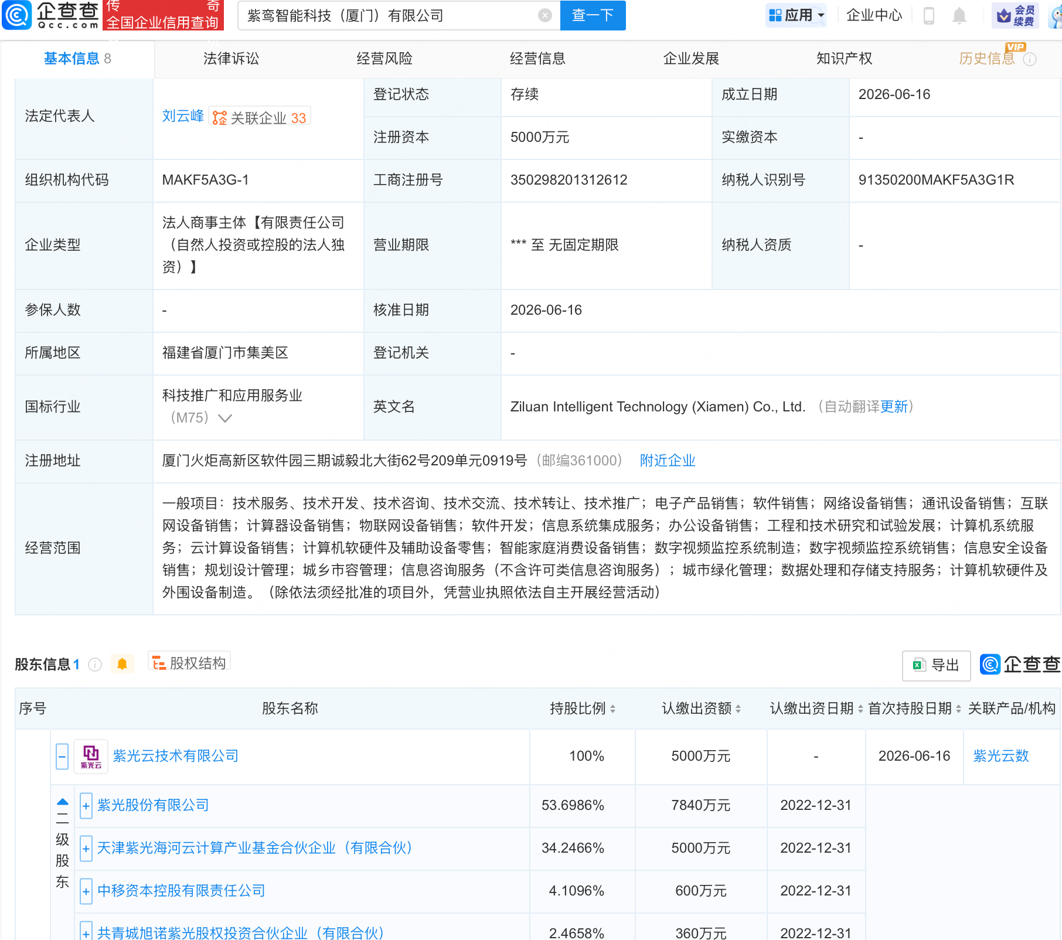Expand 共青城旭诺紫光股权投资 row
Viewport: 1062px width, 940px height.
tap(86, 932)
